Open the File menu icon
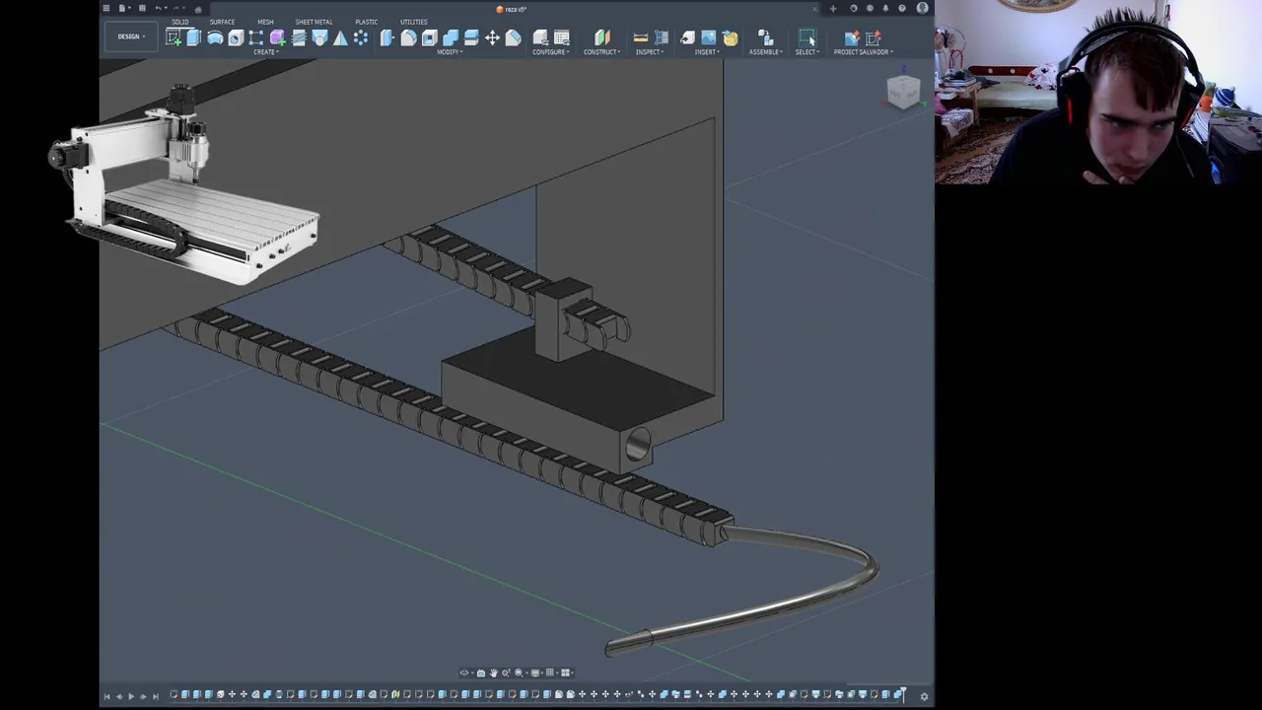 (123, 8)
